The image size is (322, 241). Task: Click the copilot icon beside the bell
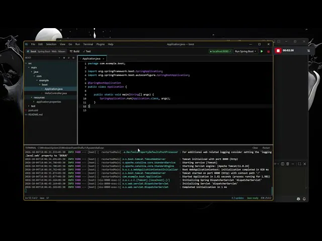coord(298,199)
